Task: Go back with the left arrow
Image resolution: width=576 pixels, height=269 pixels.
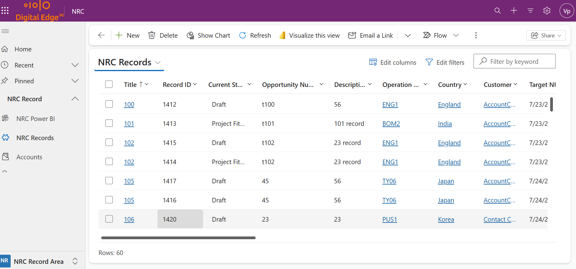Action: pos(102,35)
